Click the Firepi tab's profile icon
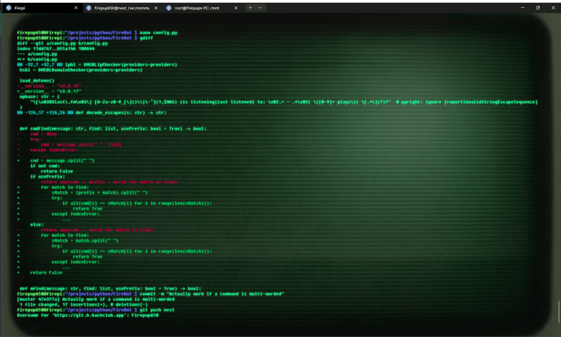Viewport: 561px width, 337px height. coord(8,8)
